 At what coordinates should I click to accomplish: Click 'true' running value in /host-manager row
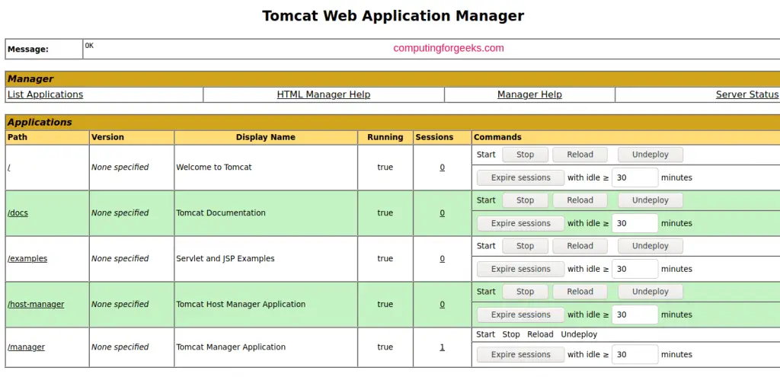(385, 305)
